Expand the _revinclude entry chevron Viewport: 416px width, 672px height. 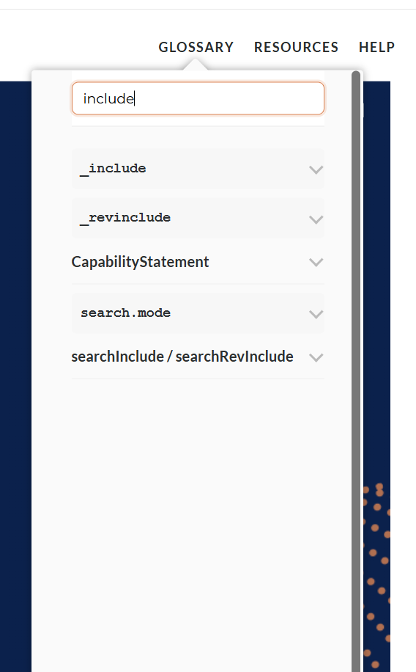click(x=316, y=219)
